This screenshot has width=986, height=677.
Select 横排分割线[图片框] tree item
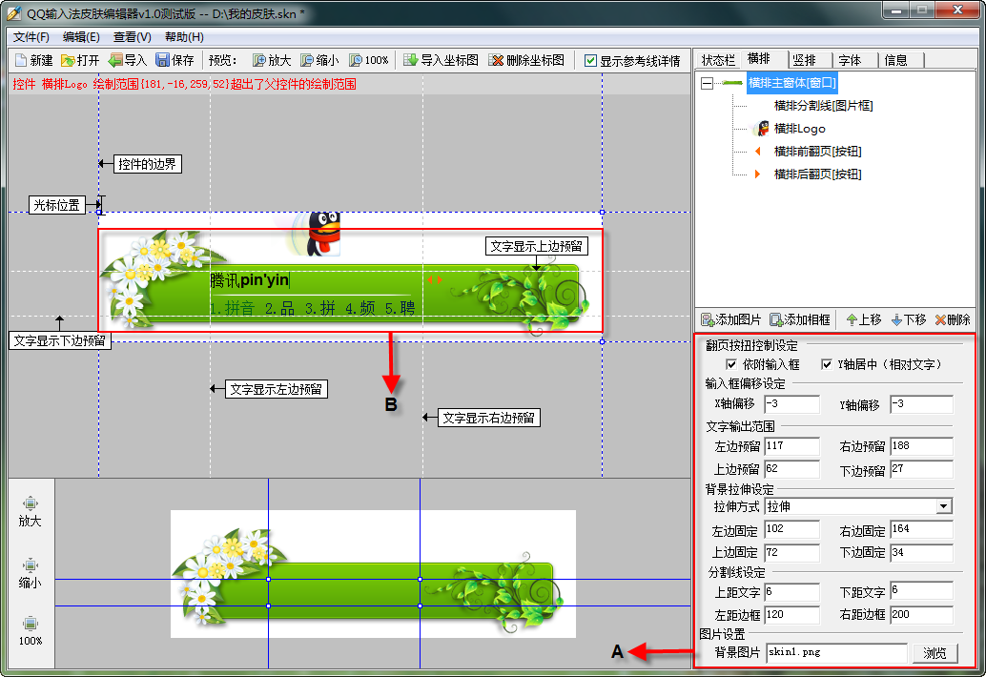pos(823,106)
